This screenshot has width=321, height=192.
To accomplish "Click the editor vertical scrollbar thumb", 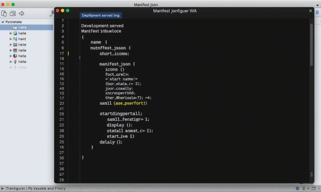I will [x=311, y=44].
